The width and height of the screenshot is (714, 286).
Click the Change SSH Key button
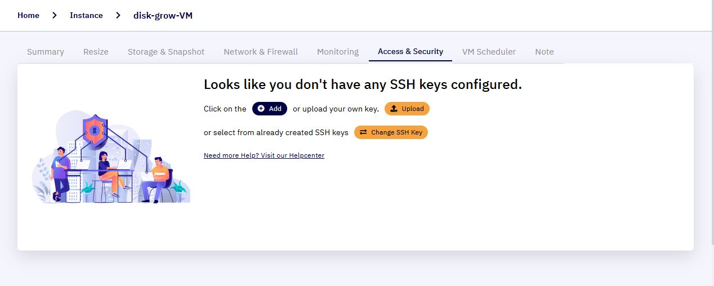click(x=391, y=132)
